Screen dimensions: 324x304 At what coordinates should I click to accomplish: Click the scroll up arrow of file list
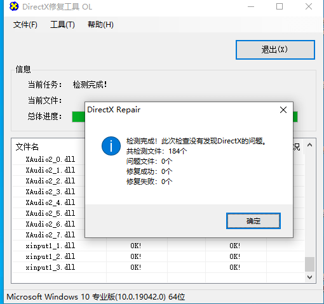[309, 145]
